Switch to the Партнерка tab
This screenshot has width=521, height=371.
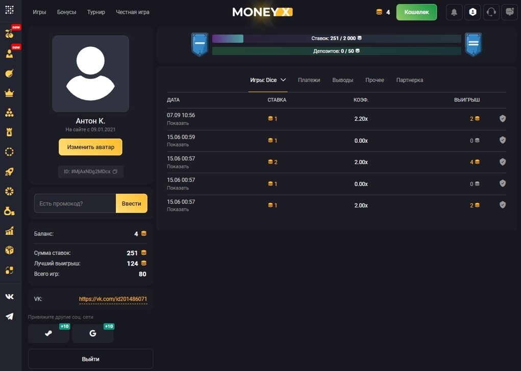(410, 80)
